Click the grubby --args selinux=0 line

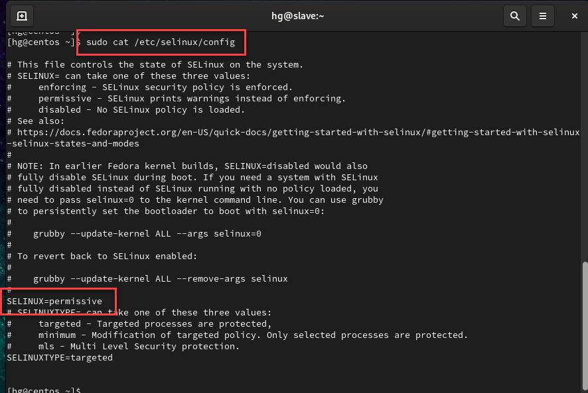coord(147,234)
